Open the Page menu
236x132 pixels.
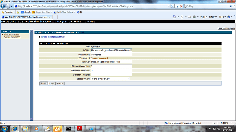coord(204,17)
